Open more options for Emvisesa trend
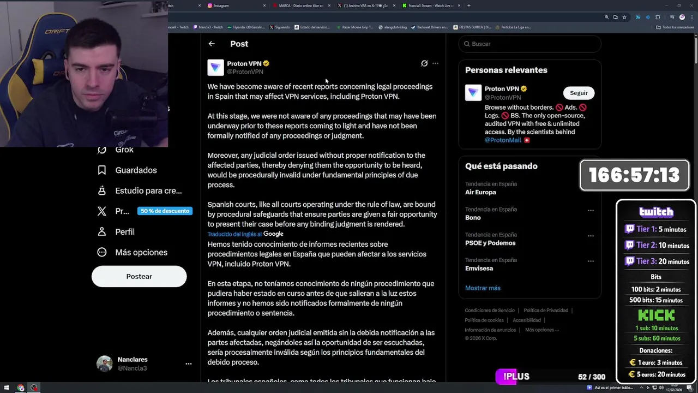This screenshot has height=393, width=698. pos(591,261)
